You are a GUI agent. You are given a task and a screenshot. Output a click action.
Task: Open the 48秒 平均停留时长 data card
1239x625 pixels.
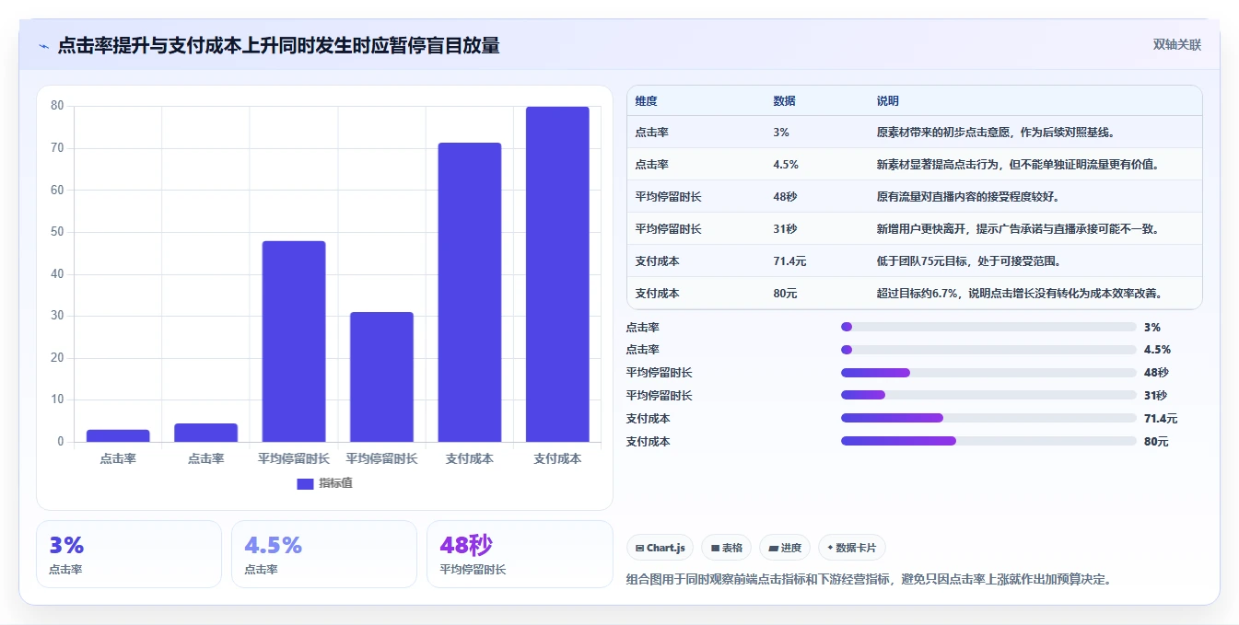(520, 554)
